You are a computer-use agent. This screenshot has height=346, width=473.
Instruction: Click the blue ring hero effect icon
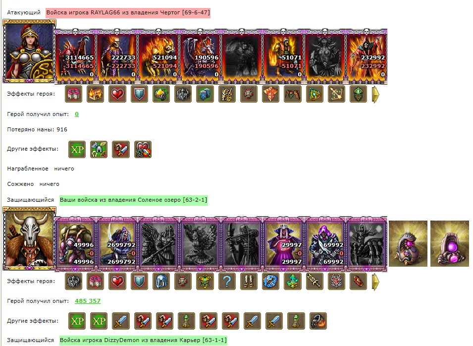pos(270,282)
